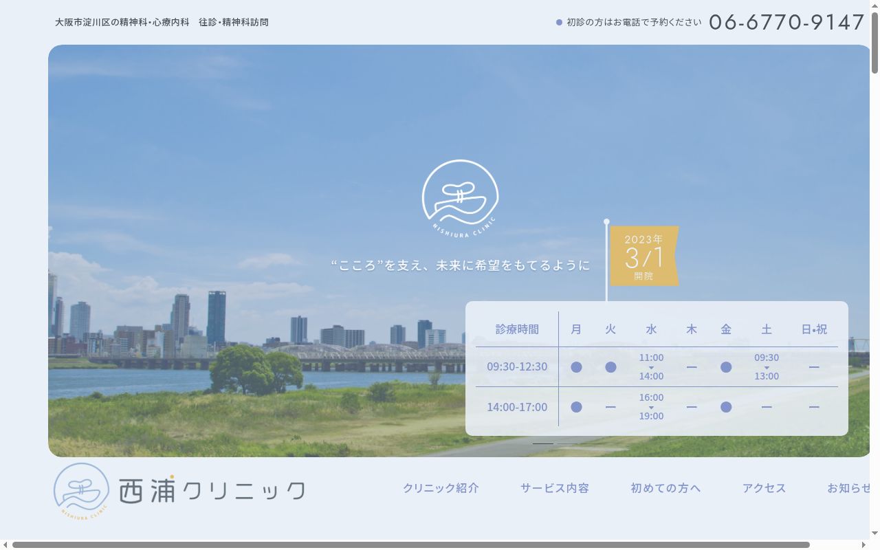Viewport: 880px width, 550px height.
Task: Click the Nishiura Clinic logo beside the navigation
Action: [179, 490]
